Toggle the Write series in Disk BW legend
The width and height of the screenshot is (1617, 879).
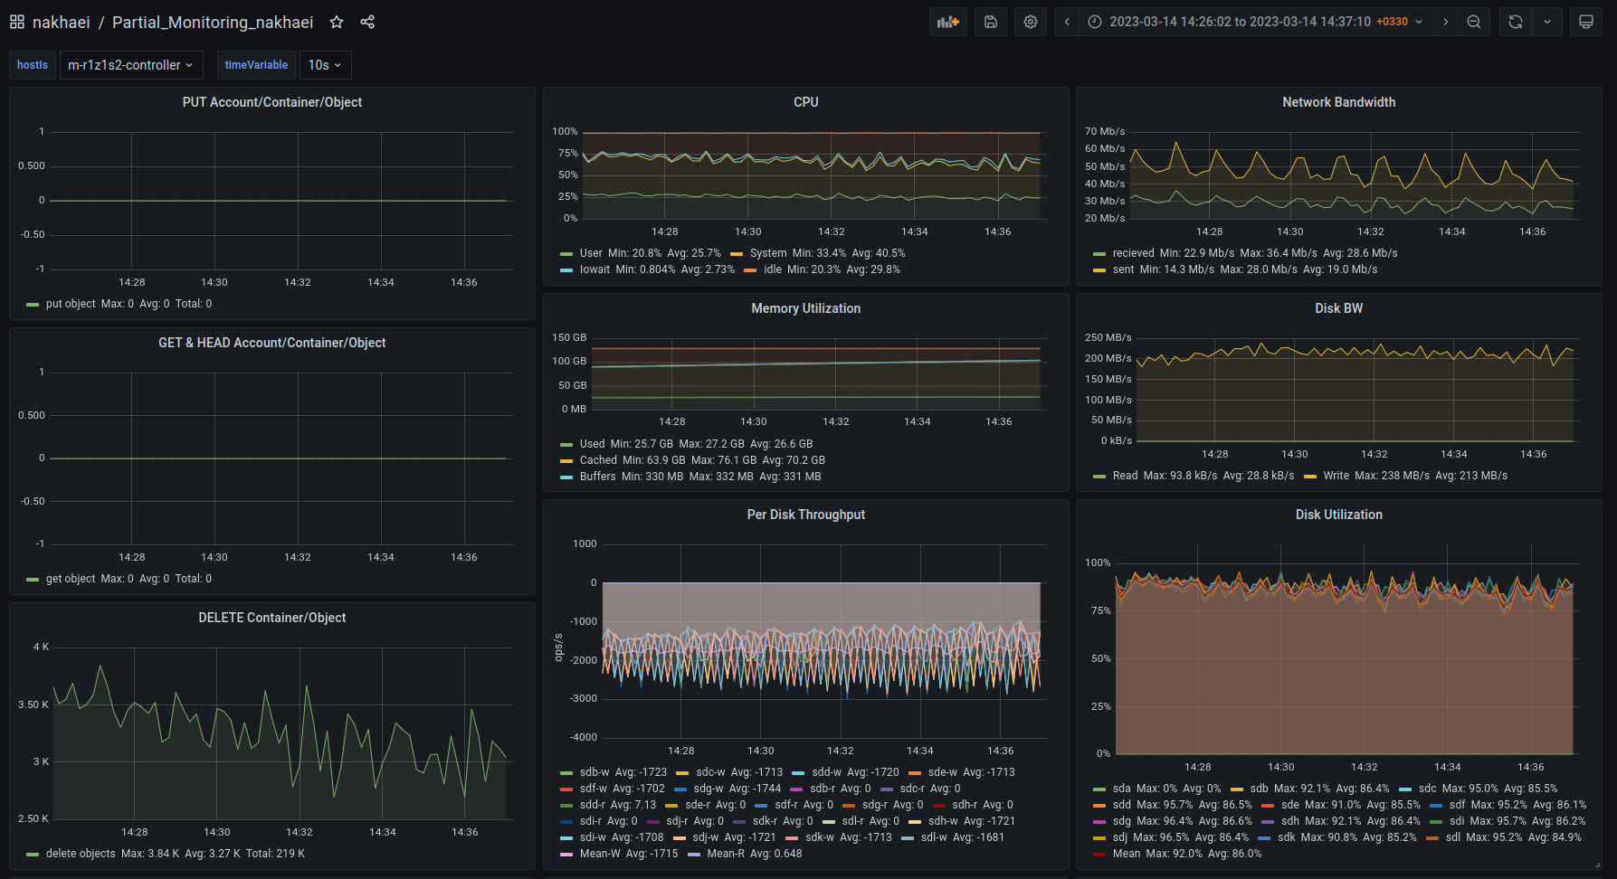[1336, 476]
